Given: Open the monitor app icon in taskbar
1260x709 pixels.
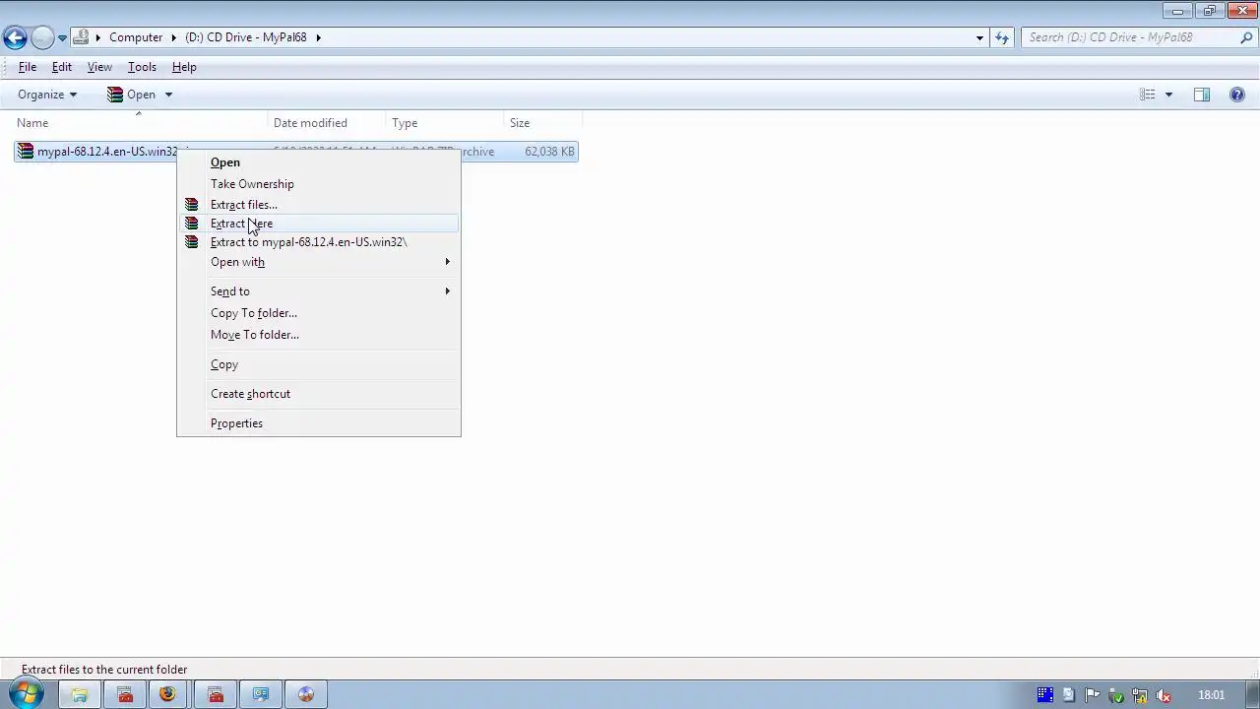Looking at the screenshot, I should [x=261, y=694].
